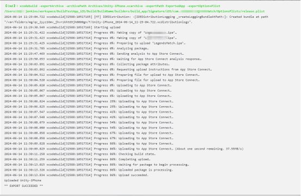
Task: Click the '(About one second remaining' upload line
Action: (x=124, y=149)
